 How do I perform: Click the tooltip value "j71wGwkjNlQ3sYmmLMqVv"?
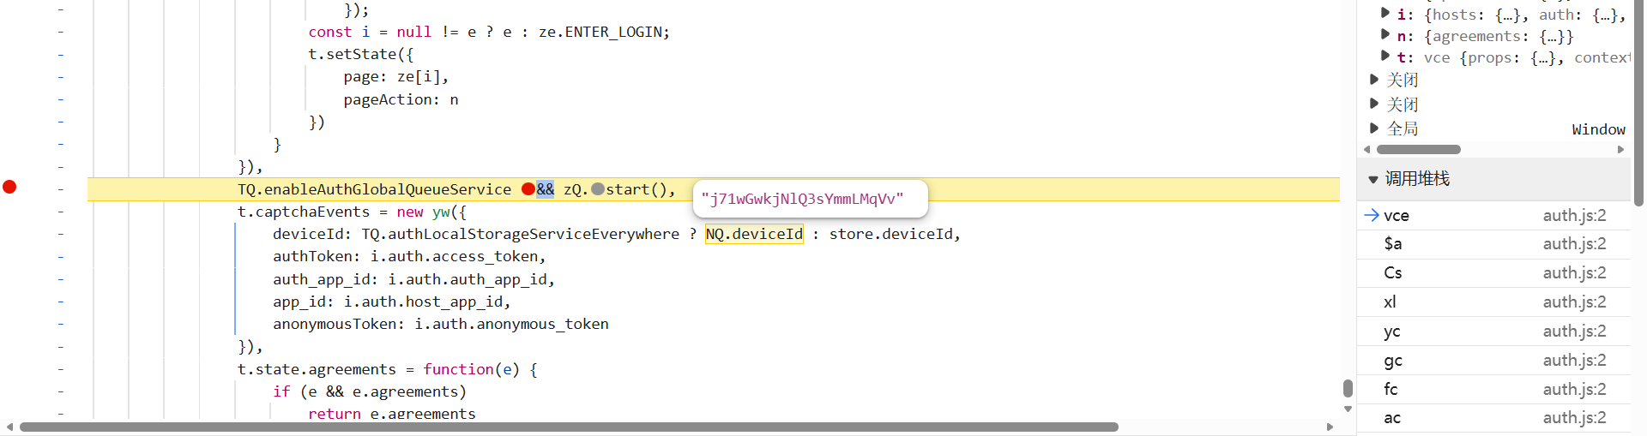tap(802, 199)
